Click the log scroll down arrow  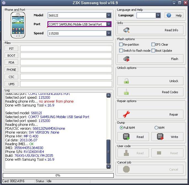pos(108,166)
